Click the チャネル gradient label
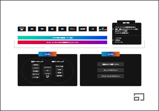159x111 pixels. click(x=47, y=54)
